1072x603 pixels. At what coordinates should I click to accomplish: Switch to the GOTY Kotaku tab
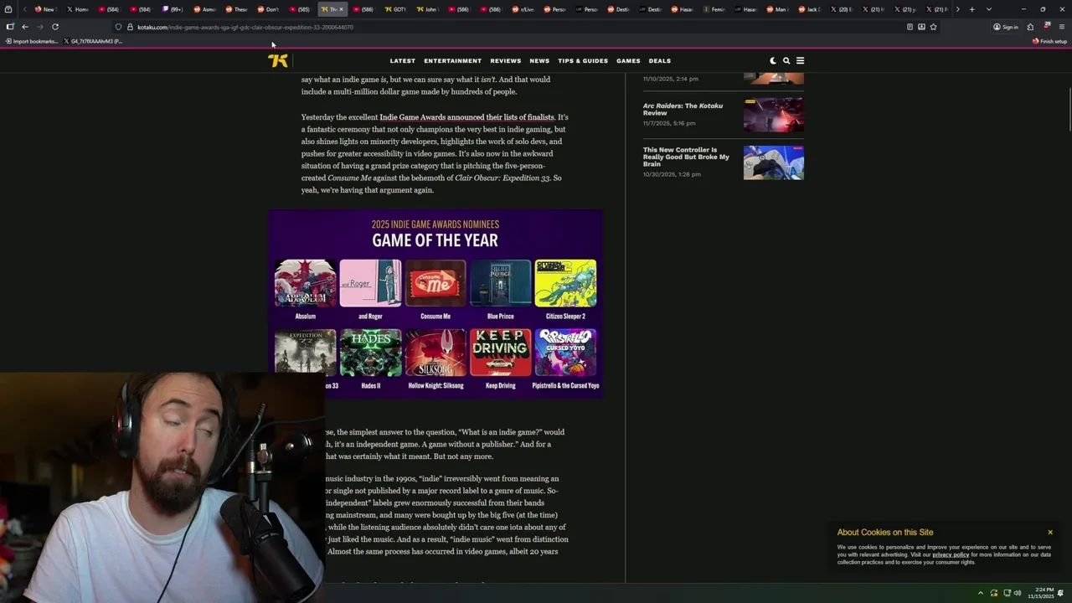[395, 9]
